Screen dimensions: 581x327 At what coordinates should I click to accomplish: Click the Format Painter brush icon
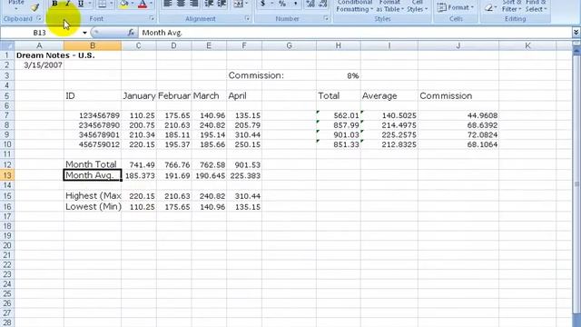coord(34,7)
